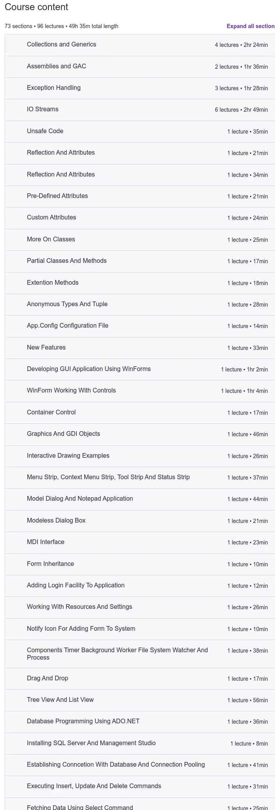This screenshot has height=810, width=275.
Task: Open Database Programming Using ADO.NET section
Action: tap(140, 722)
